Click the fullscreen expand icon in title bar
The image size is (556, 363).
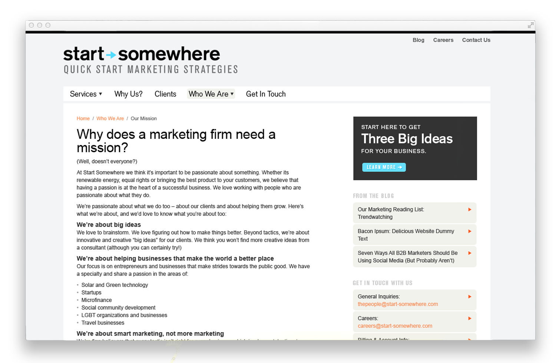tap(531, 25)
